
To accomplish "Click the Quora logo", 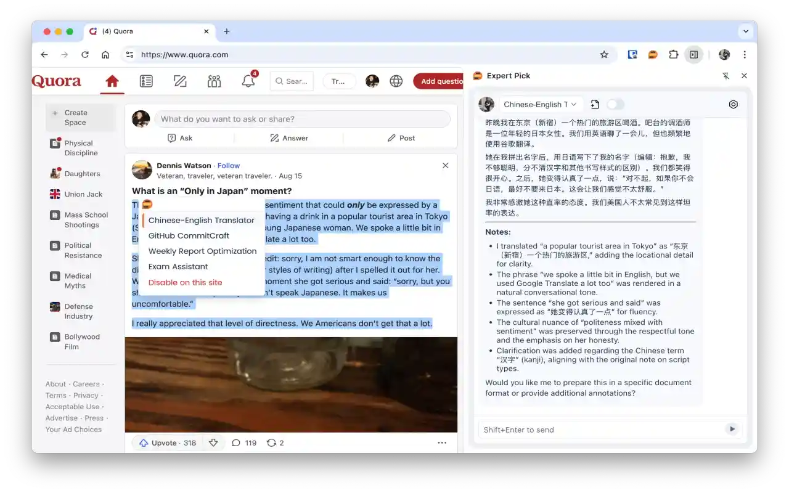I will click(x=57, y=81).
